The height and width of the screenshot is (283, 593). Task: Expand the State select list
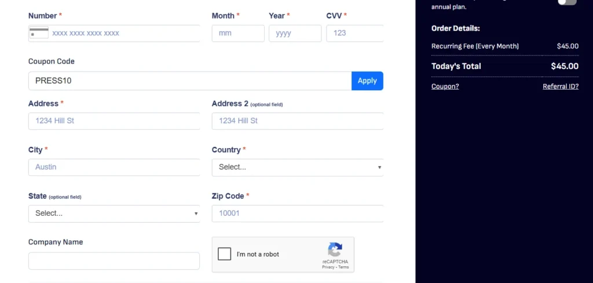click(x=114, y=214)
